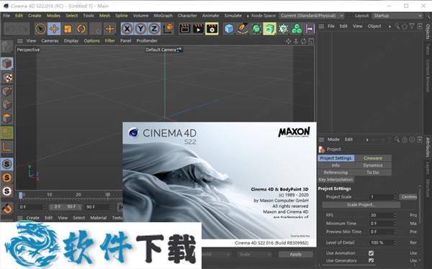
Task: Click the FPS field stepper arrows
Action: (395, 215)
